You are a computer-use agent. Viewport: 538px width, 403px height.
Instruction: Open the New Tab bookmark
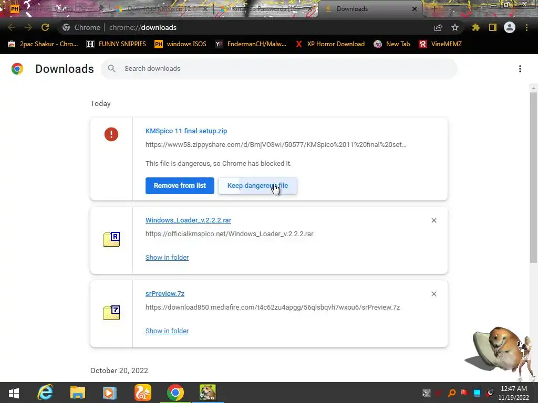[x=392, y=44]
